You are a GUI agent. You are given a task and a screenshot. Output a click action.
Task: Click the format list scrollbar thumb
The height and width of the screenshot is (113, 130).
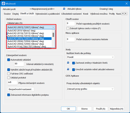click(53, 35)
